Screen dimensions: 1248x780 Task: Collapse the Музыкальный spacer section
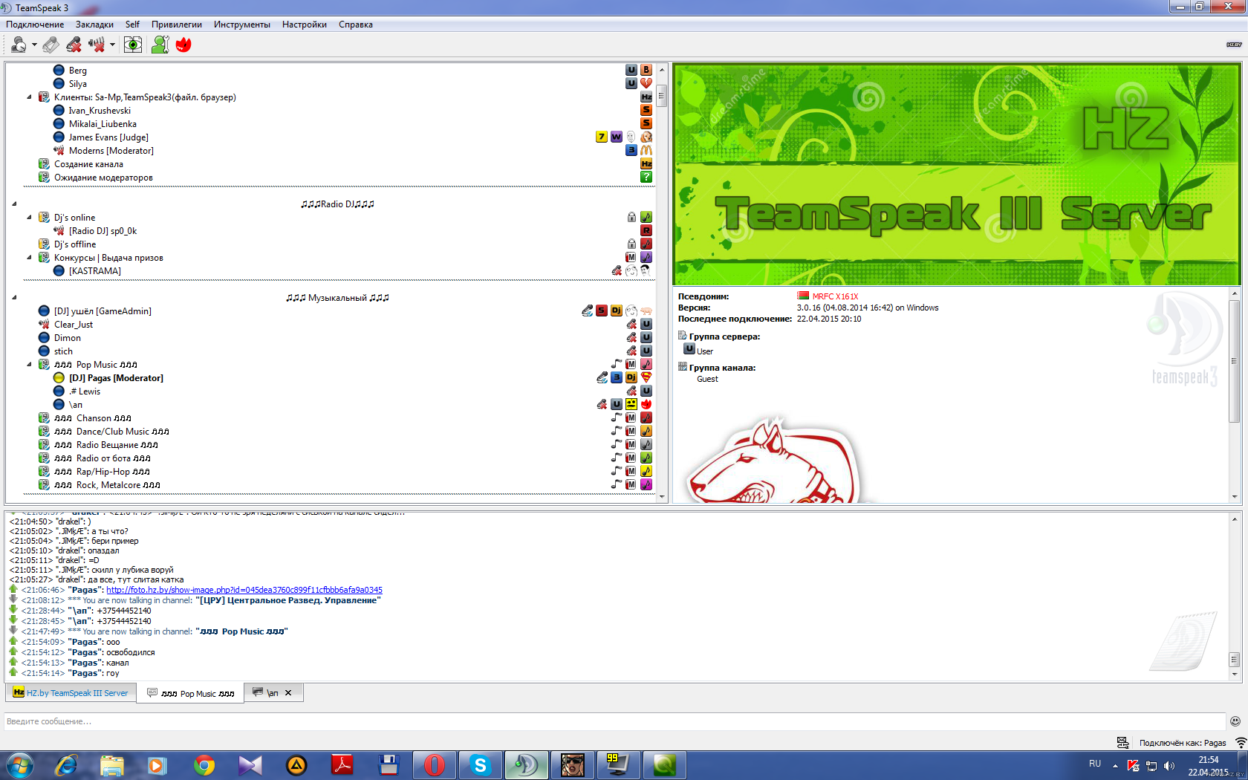[x=14, y=298]
